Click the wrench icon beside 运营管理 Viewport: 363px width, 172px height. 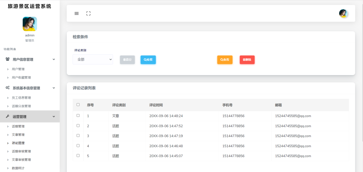(x=7, y=117)
